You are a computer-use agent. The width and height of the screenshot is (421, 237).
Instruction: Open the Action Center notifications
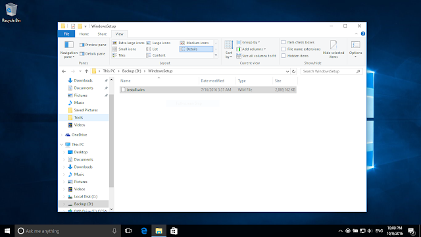point(412,231)
